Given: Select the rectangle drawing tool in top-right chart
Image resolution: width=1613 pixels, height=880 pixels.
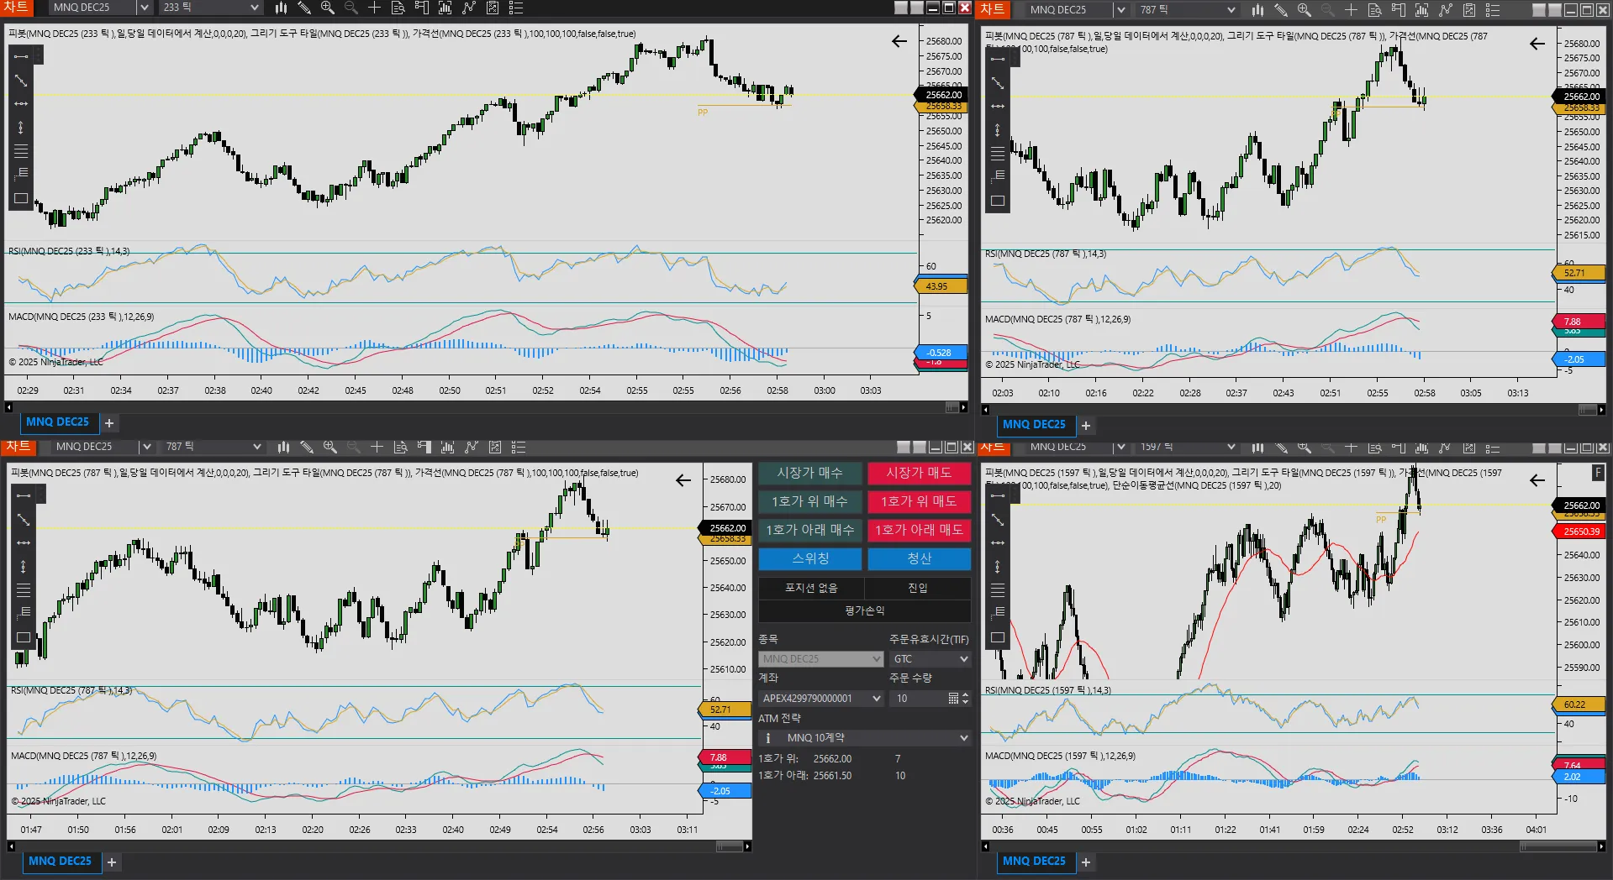Looking at the screenshot, I should point(998,201).
